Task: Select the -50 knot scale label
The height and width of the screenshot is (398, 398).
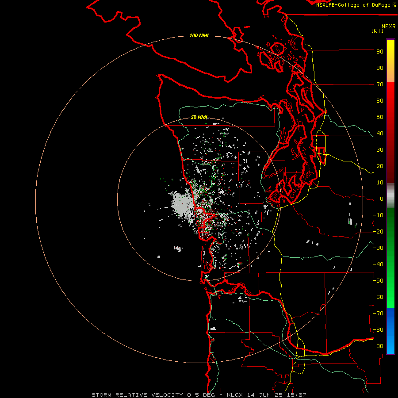Action: (378, 281)
